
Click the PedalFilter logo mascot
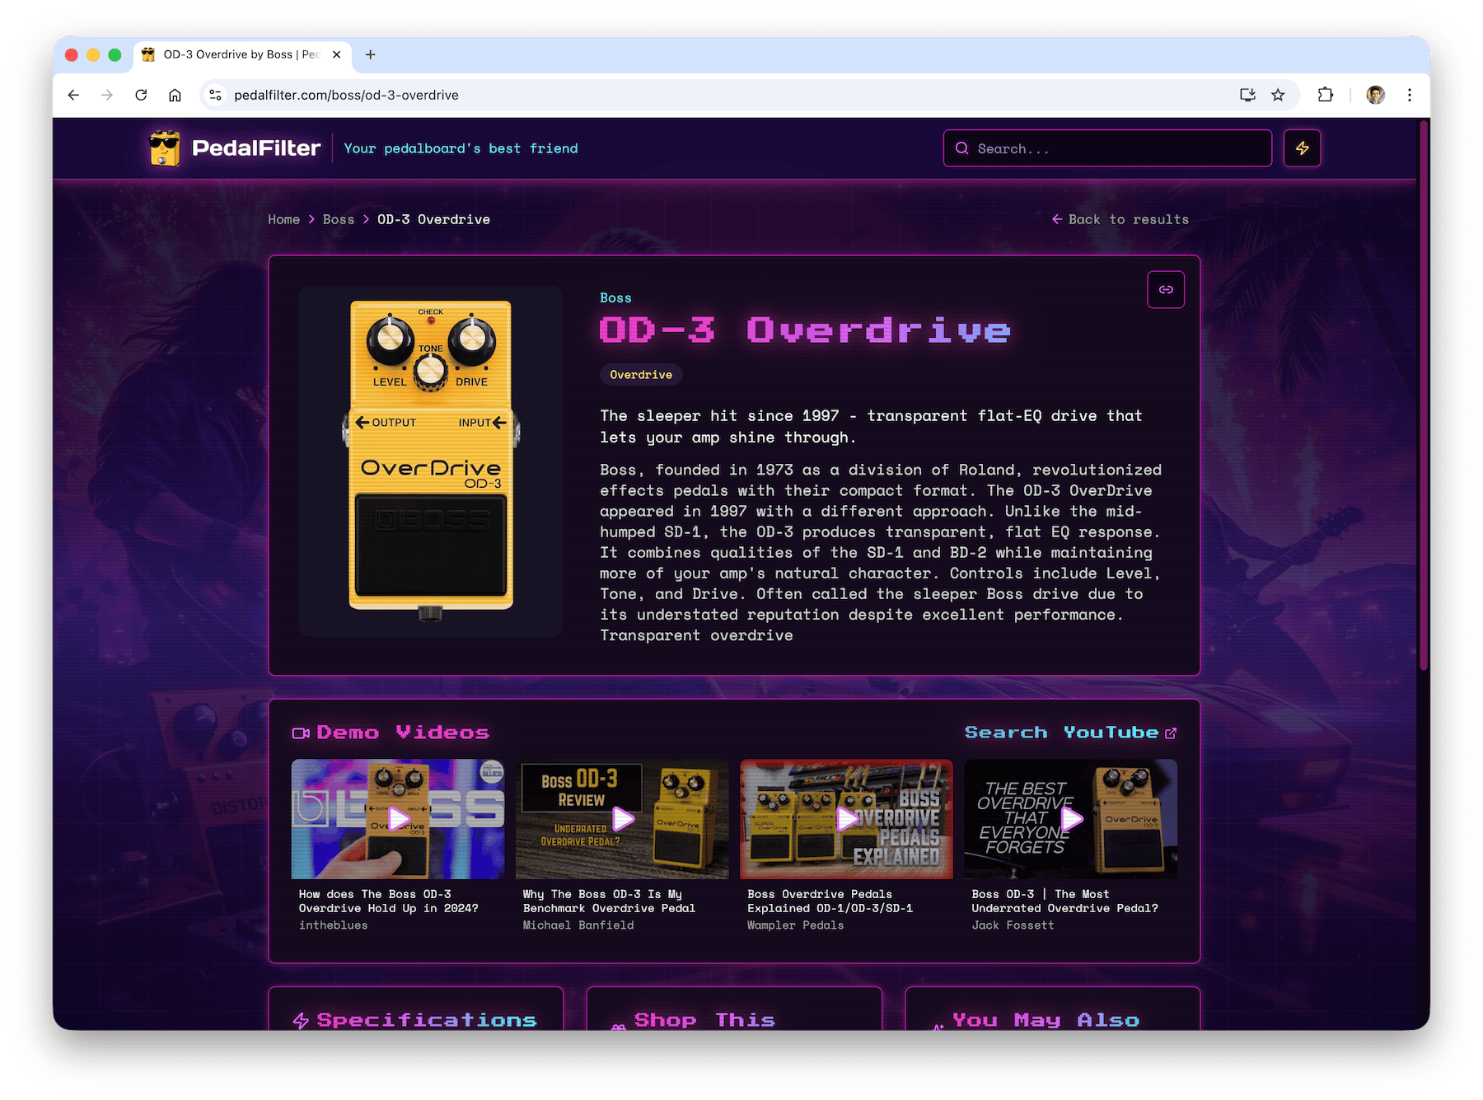click(x=164, y=148)
